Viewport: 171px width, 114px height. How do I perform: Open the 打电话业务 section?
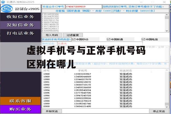pyautogui.click(x=21, y=33)
